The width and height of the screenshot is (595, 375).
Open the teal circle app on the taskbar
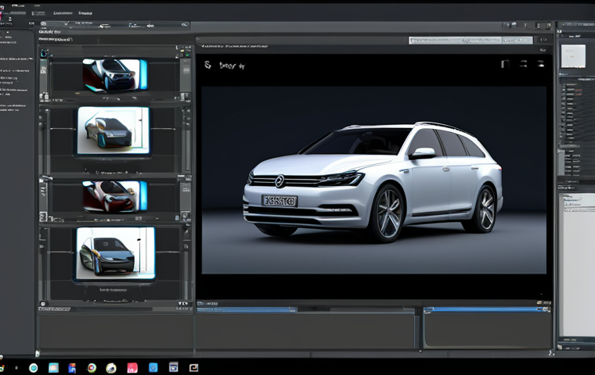[x=34, y=367]
